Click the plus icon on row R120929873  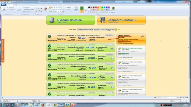pos(112,68)
